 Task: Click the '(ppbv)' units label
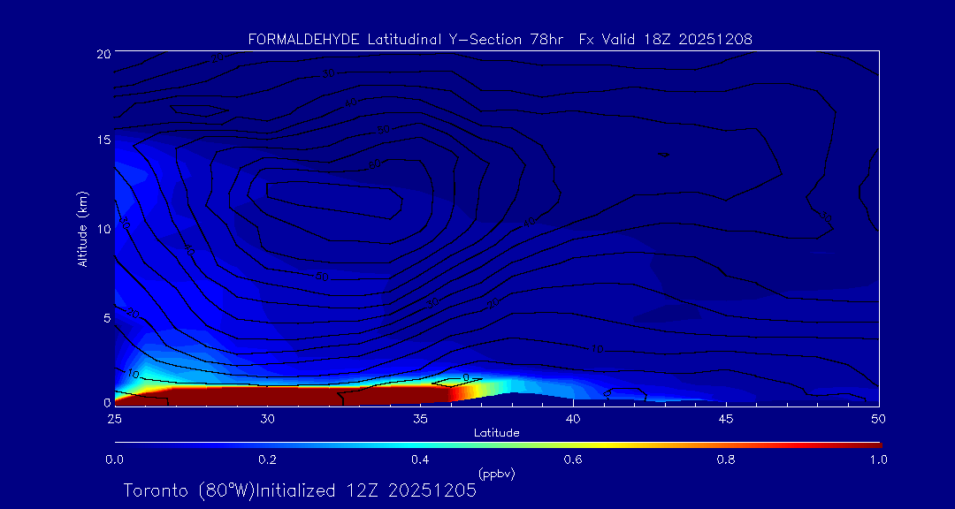[x=496, y=474]
